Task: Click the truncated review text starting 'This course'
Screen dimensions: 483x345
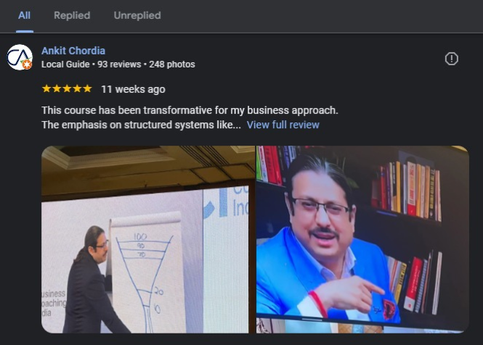Action: (x=190, y=117)
